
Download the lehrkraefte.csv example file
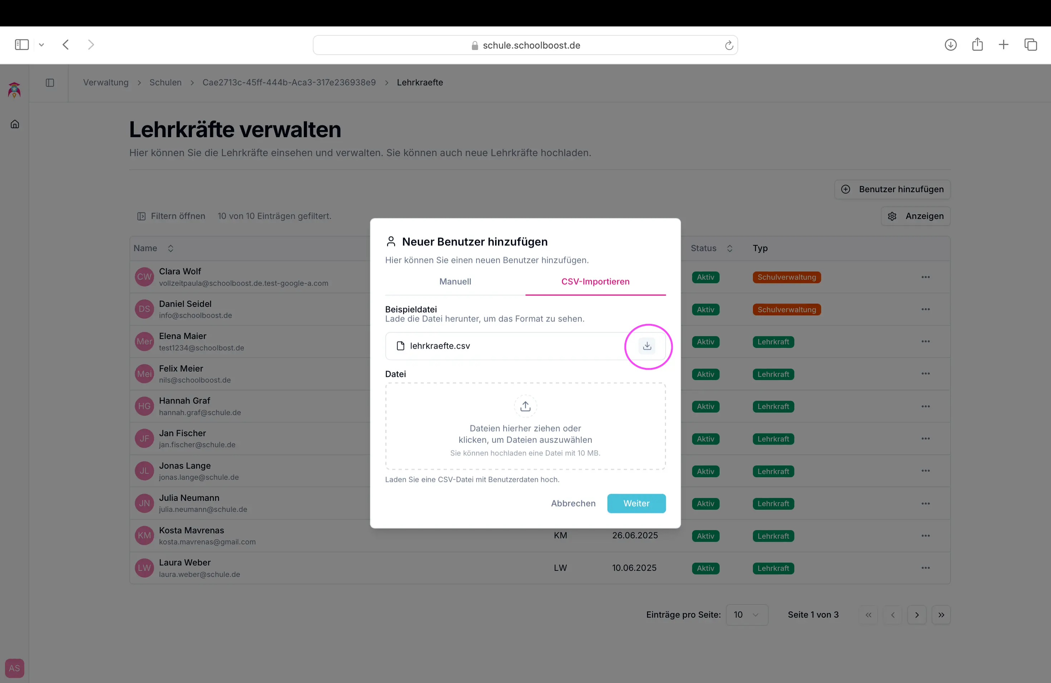click(x=647, y=346)
